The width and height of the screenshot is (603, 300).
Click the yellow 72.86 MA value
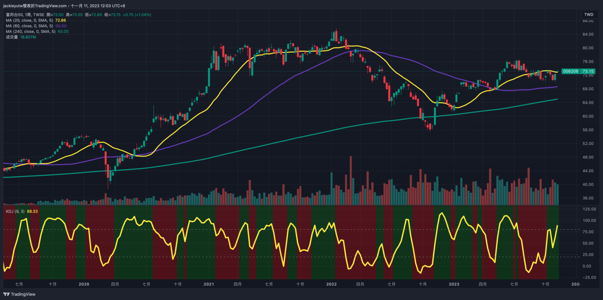click(61, 20)
